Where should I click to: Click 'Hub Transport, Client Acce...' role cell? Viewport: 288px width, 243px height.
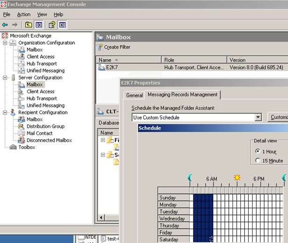(x=194, y=67)
